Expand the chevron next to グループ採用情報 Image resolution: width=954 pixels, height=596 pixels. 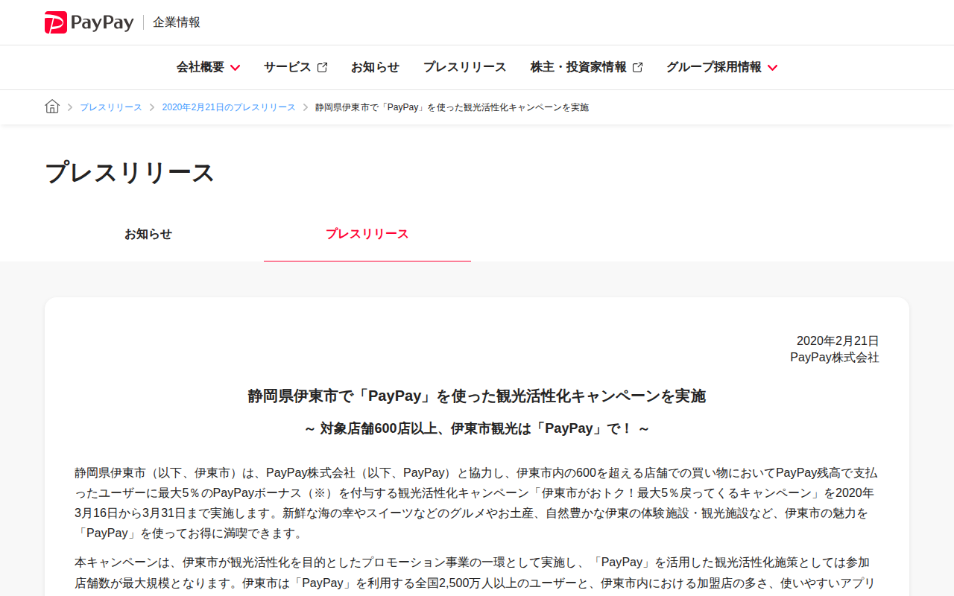pos(772,68)
